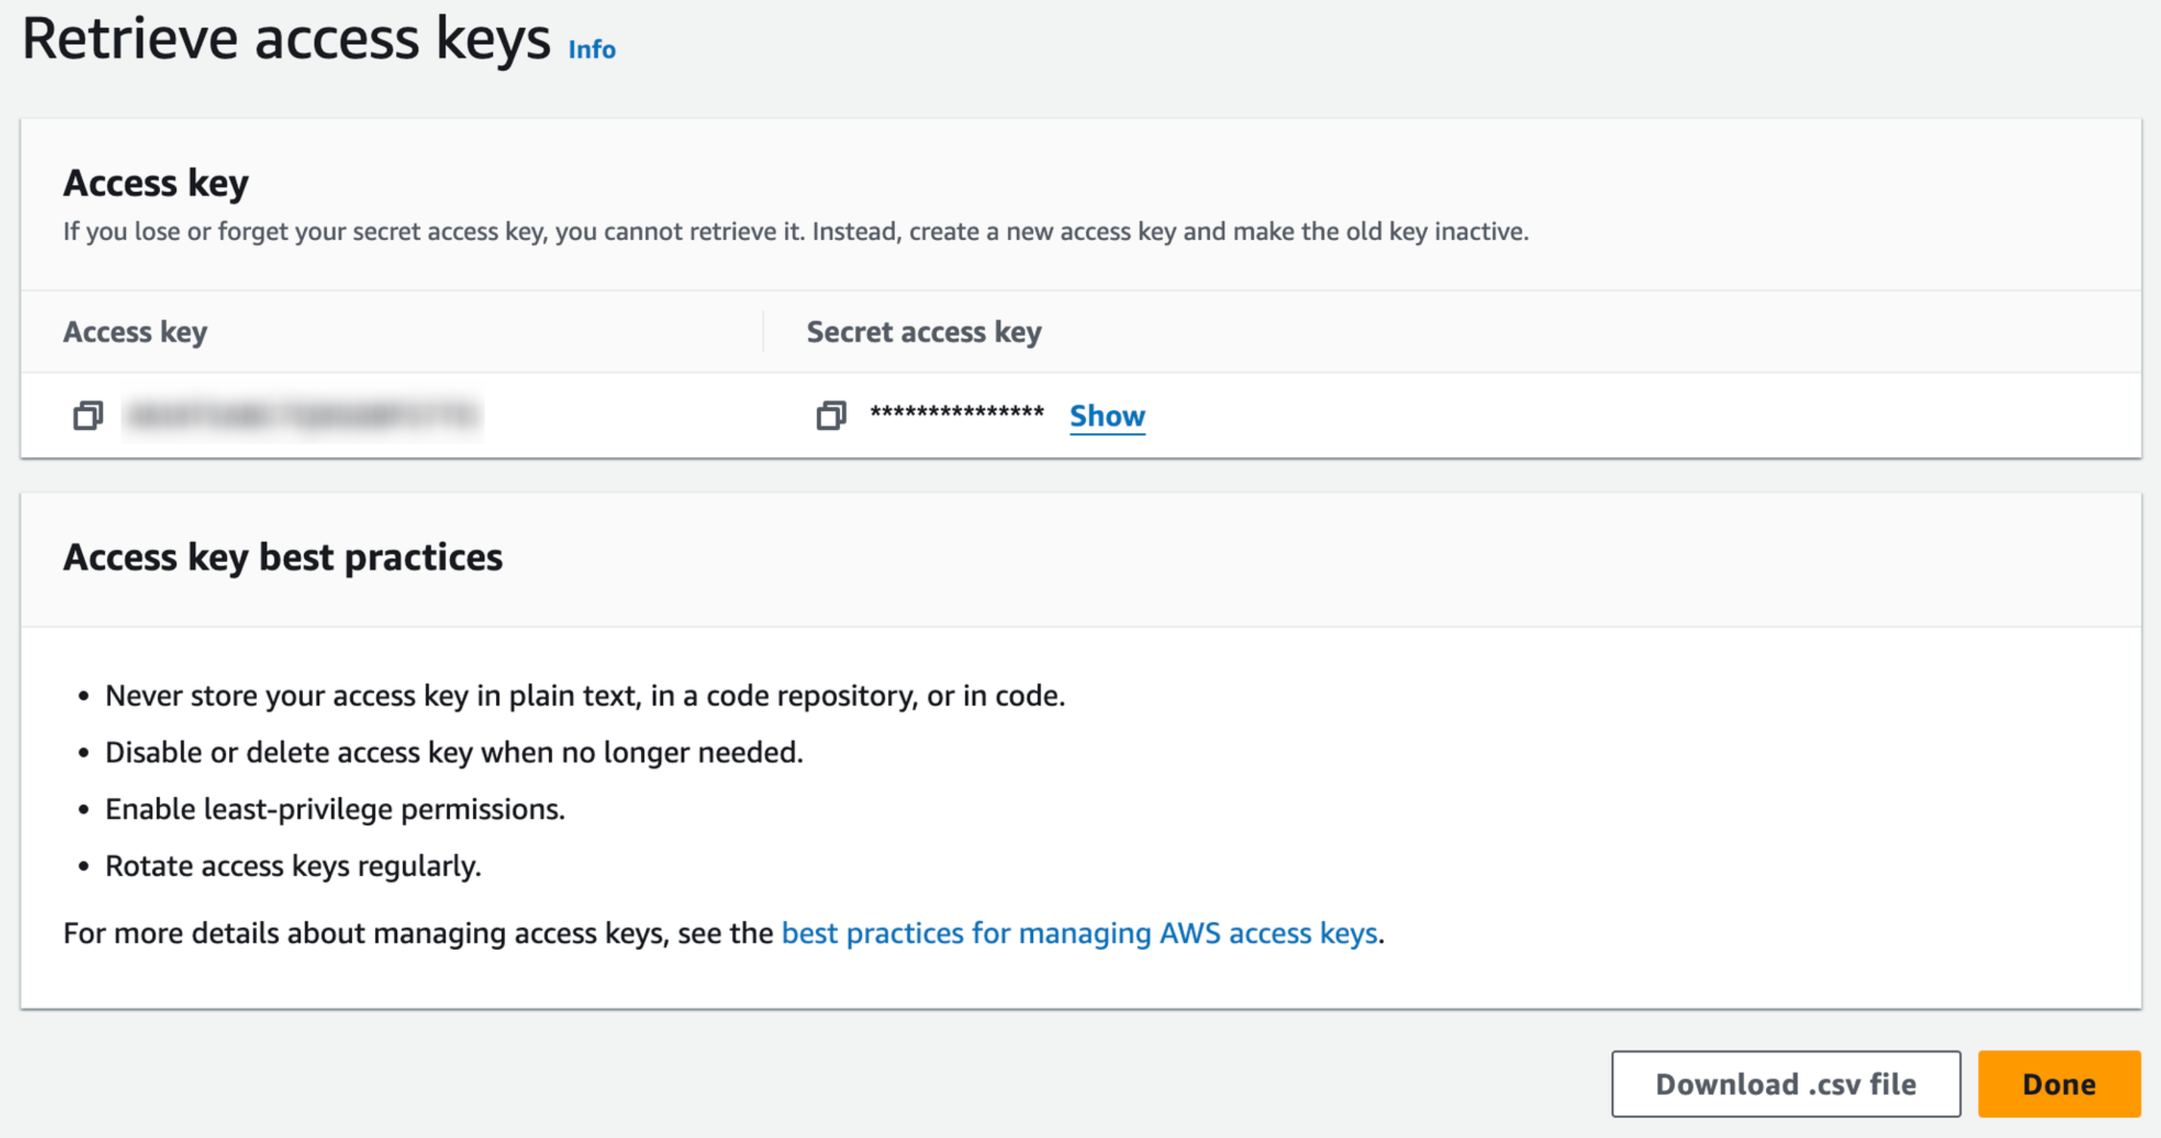
Task: Click the Access key column header
Action: point(135,332)
